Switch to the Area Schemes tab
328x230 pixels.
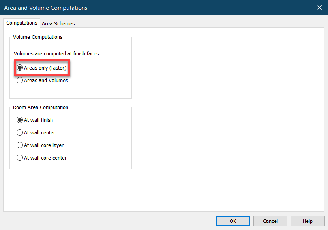[x=58, y=23]
